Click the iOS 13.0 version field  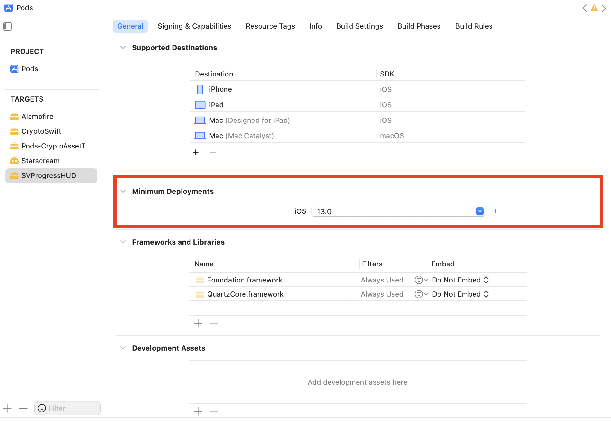coord(398,211)
